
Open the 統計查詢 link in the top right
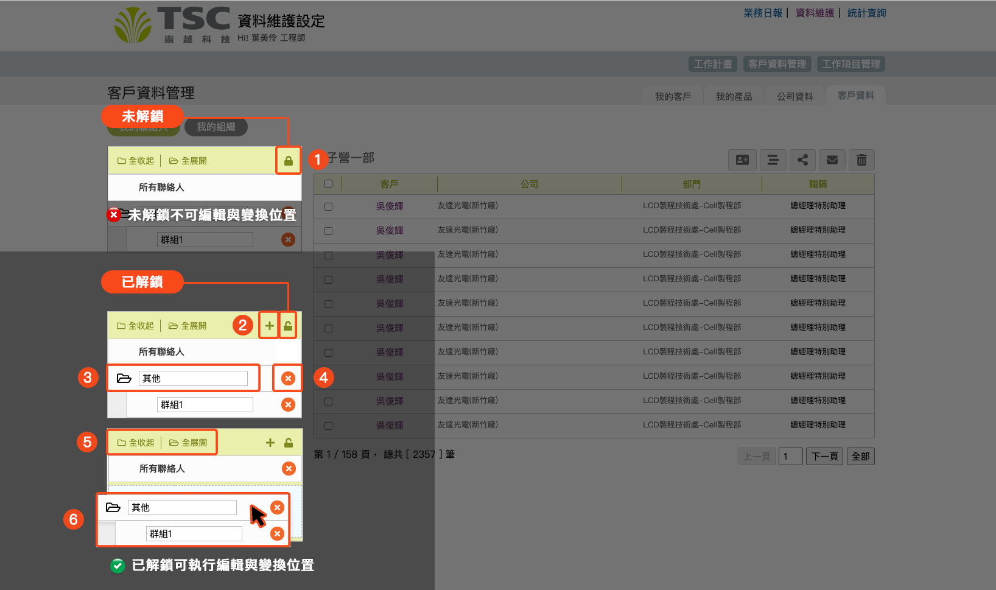click(866, 13)
